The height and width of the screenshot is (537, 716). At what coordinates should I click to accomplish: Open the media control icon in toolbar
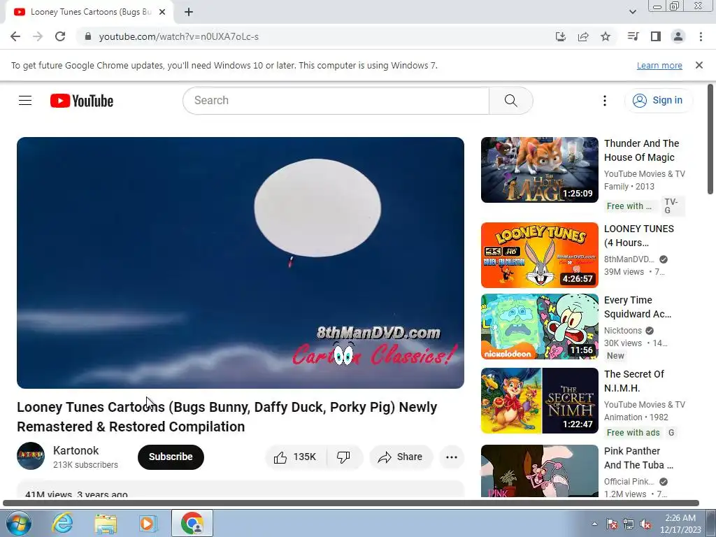[x=633, y=36]
